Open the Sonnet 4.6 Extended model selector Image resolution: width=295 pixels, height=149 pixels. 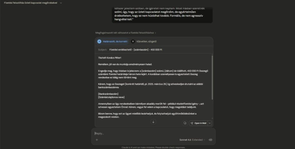192,140
